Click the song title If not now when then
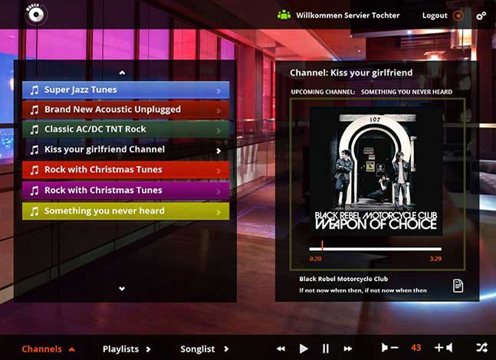The height and width of the screenshot is (360, 496). coord(363,290)
